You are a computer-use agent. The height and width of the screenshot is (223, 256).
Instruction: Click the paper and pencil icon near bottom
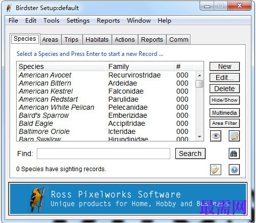tap(216, 170)
